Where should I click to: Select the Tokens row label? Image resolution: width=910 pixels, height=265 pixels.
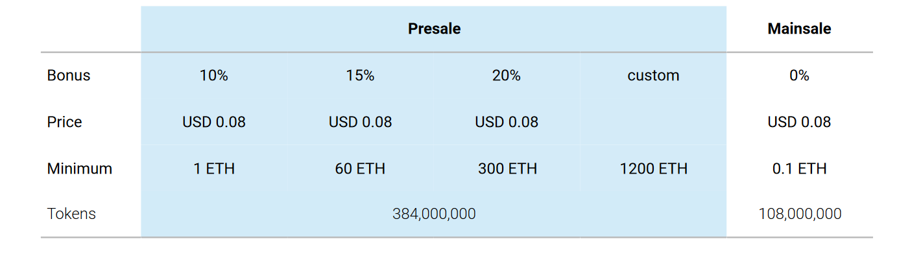tap(71, 214)
